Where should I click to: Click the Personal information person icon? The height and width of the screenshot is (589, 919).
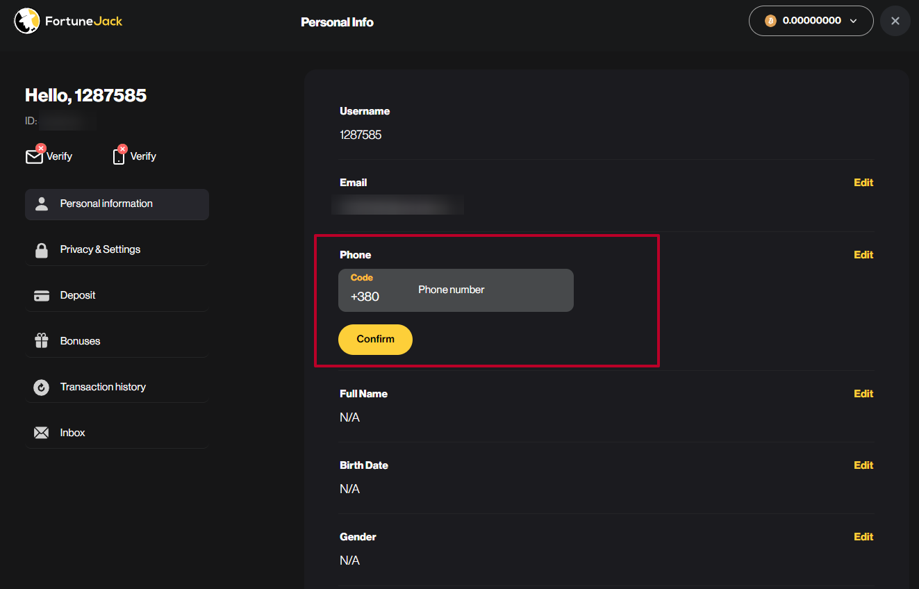point(42,204)
